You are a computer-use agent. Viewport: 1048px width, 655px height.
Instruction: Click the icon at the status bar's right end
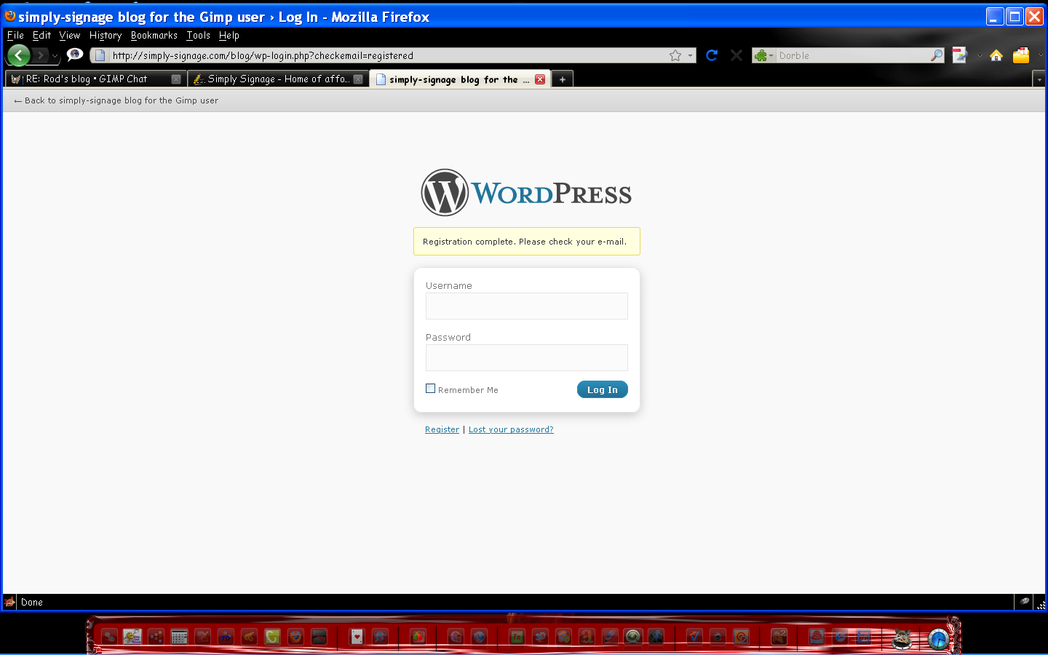pos(1025,602)
